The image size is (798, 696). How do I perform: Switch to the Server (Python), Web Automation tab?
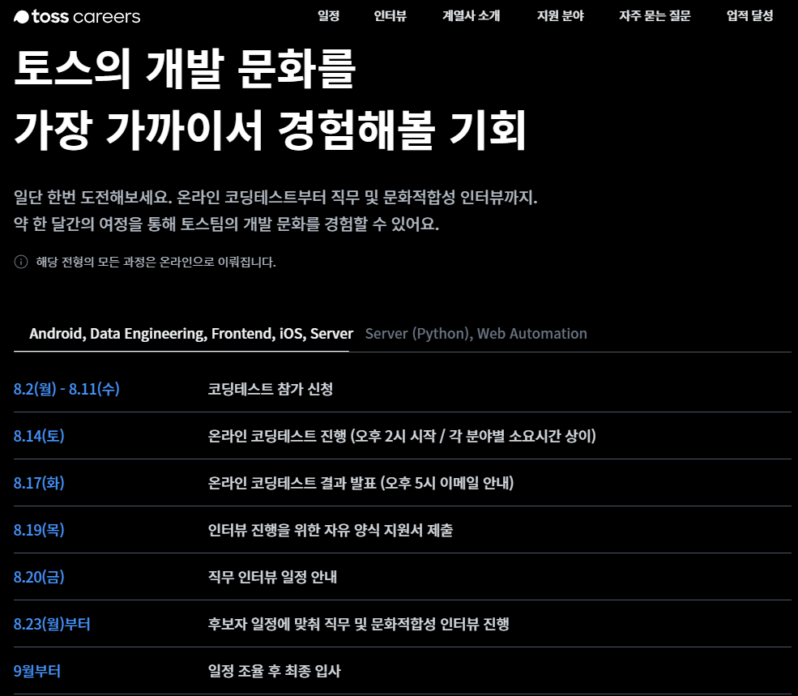click(x=476, y=334)
